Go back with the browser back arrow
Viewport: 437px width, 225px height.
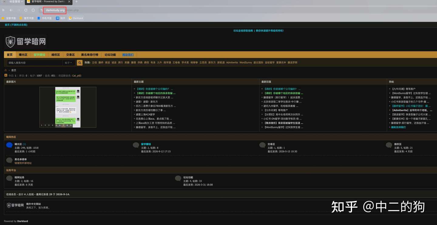coord(11,10)
